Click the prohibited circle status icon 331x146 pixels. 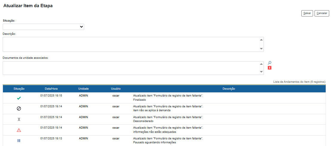[x=19, y=109]
